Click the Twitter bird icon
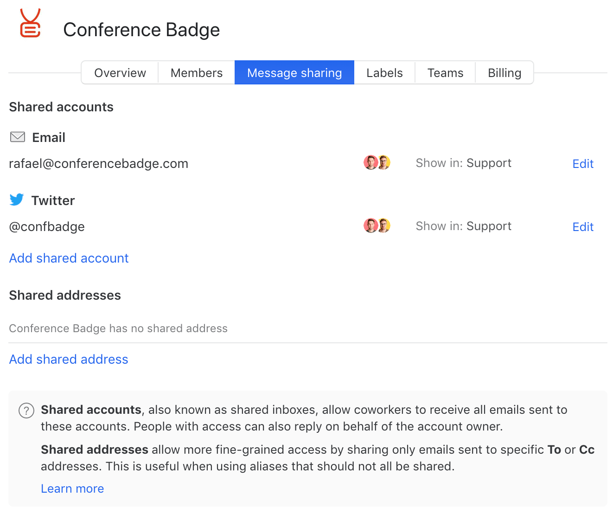 [x=17, y=199]
